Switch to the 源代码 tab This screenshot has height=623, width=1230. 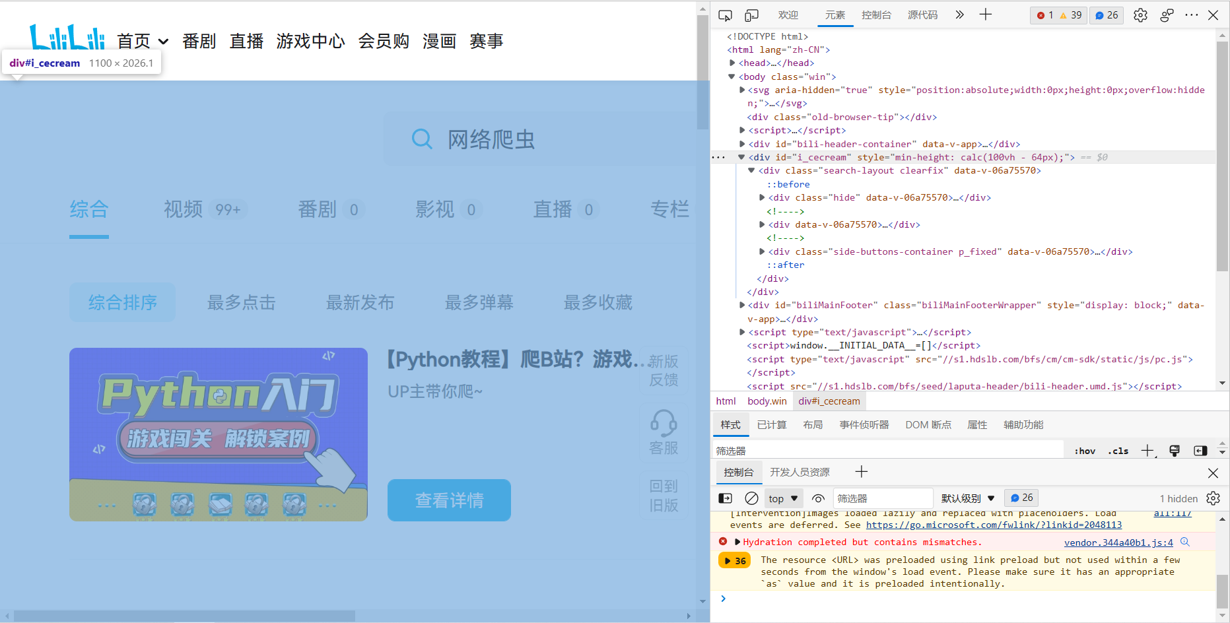[922, 15]
